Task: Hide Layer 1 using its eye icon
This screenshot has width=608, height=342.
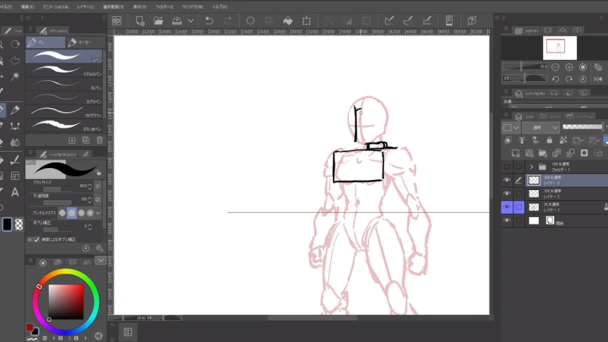Action: 507,207
